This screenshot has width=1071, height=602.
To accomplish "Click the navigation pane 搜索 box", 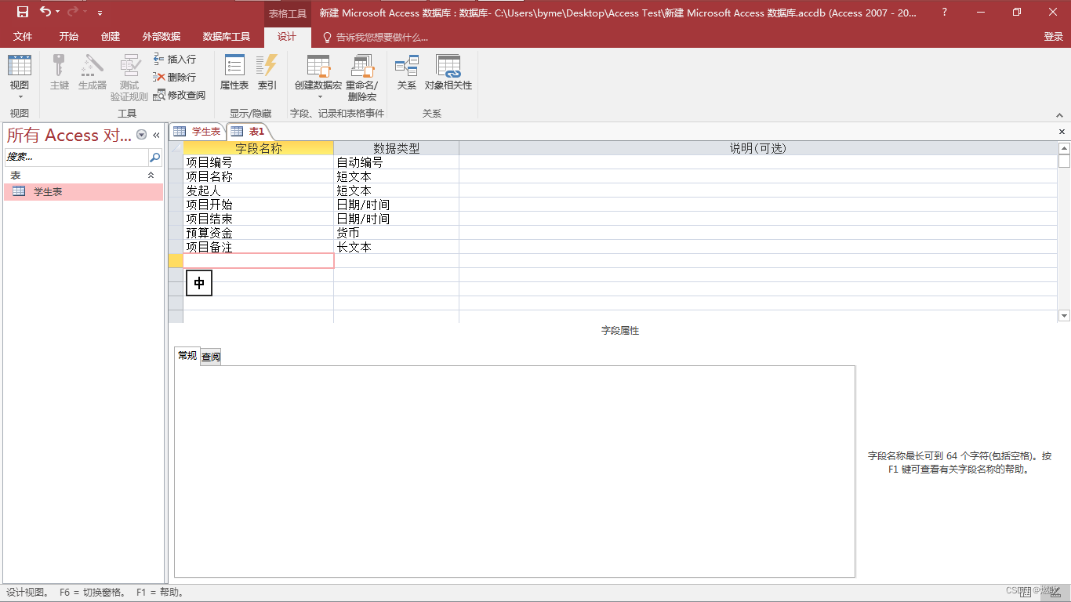I will pos(76,157).
